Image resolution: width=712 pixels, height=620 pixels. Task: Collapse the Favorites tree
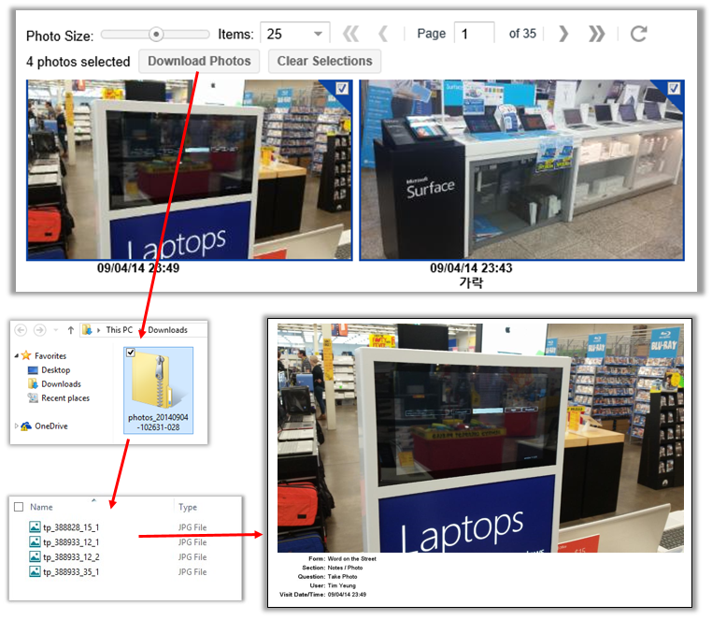[x=16, y=355]
